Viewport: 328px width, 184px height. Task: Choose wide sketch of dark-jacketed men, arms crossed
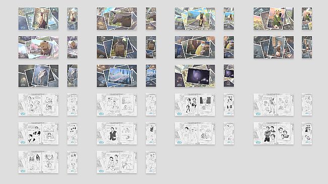tap(274, 133)
